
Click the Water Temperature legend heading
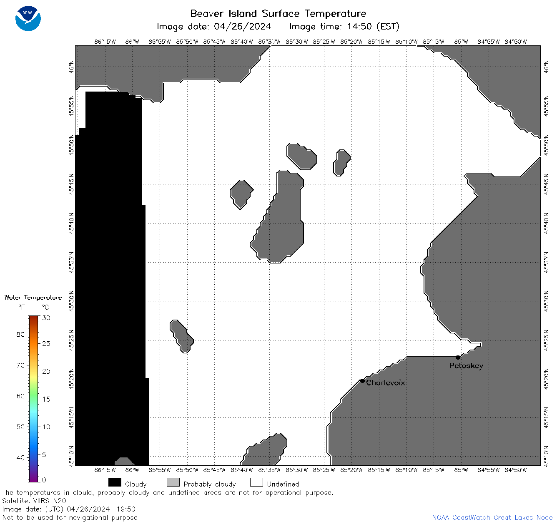(x=33, y=298)
